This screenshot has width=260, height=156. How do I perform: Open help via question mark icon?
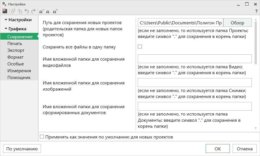256,11
